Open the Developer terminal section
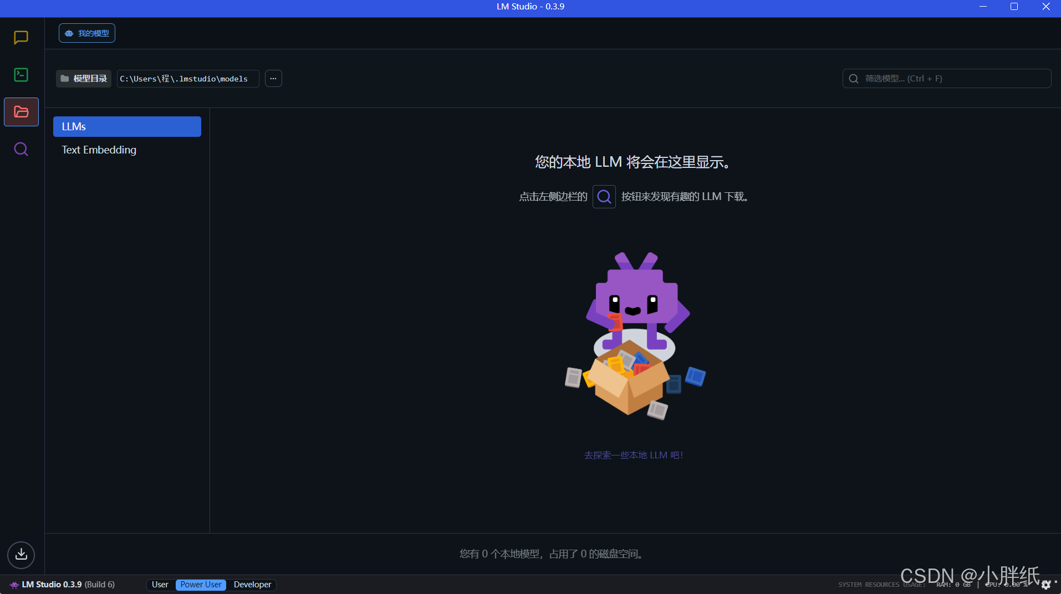1061x594 pixels. tap(21, 75)
